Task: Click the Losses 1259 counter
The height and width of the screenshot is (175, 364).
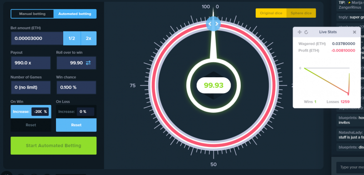Action: click(x=338, y=102)
